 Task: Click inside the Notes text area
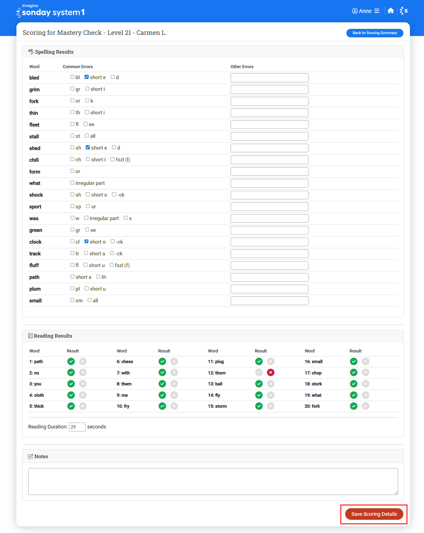pyautogui.click(x=213, y=481)
